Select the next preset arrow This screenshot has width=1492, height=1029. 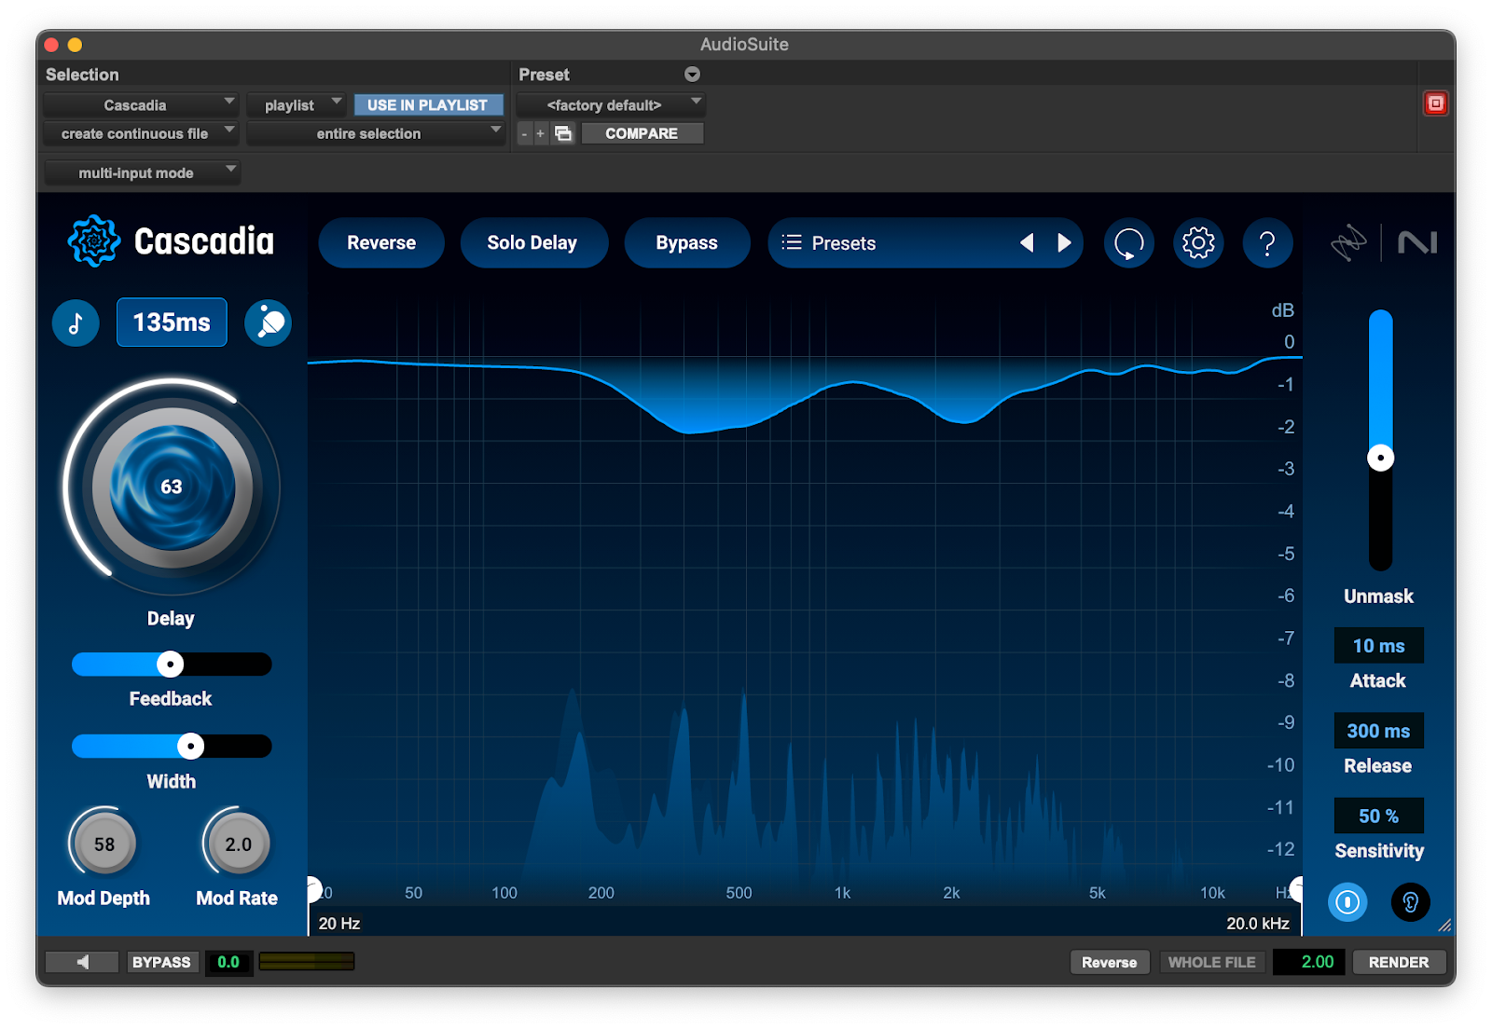[1064, 243]
